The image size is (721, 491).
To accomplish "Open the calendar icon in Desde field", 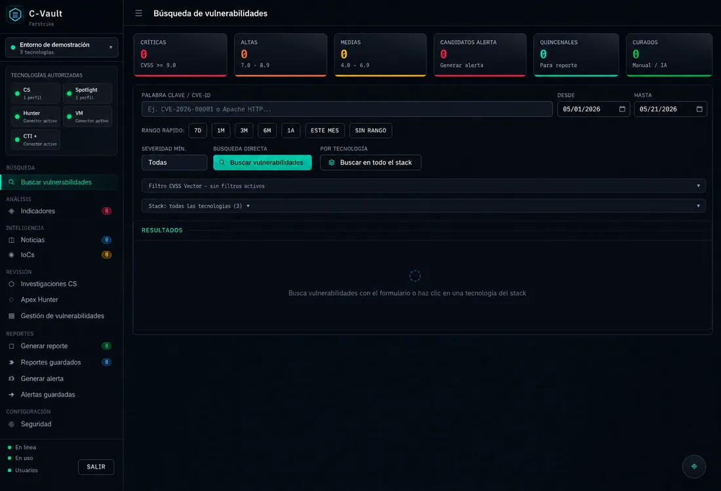I will [x=622, y=109].
